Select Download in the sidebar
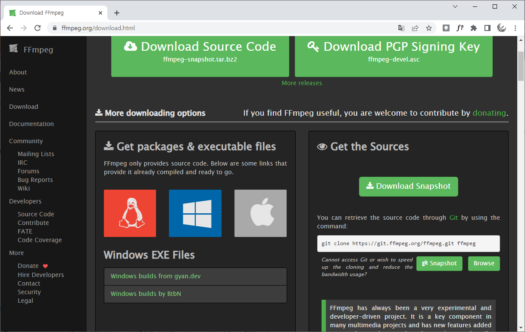The height and width of the screenshot is (332, 525). click(24, 107)
